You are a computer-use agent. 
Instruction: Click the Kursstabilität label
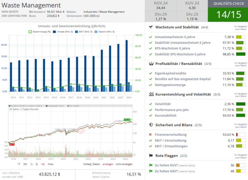click(x=165, y=116)
